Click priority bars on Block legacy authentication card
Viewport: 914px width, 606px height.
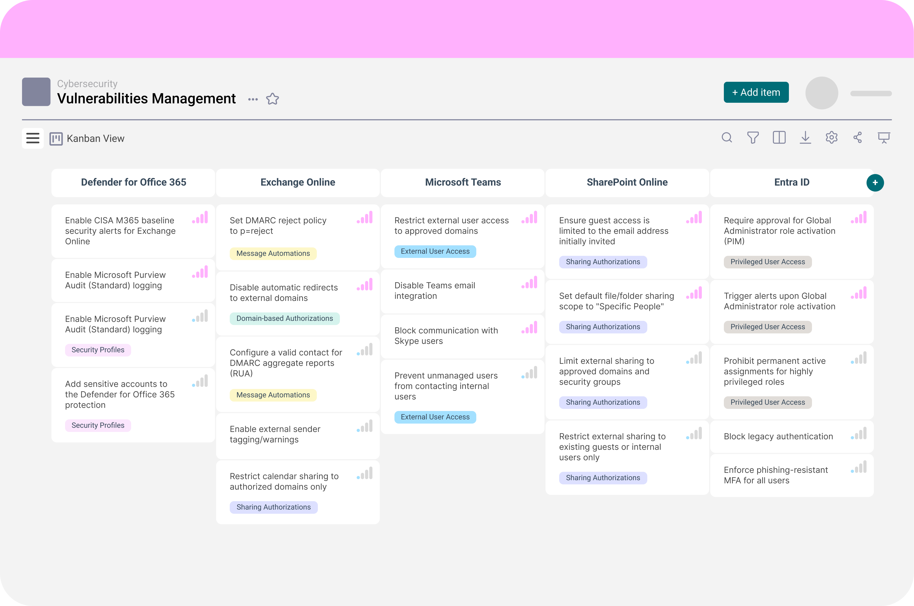tap(859, 434)
